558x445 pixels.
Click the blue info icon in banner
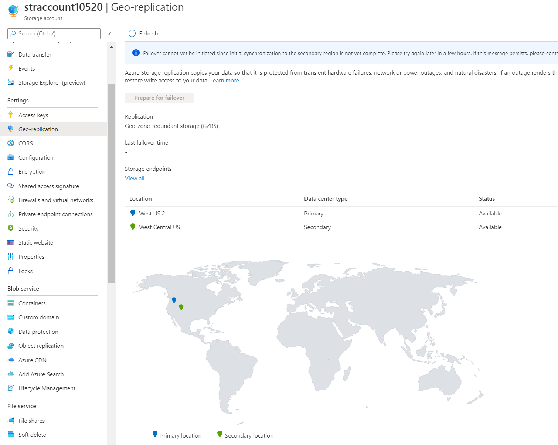pos(136,53)
